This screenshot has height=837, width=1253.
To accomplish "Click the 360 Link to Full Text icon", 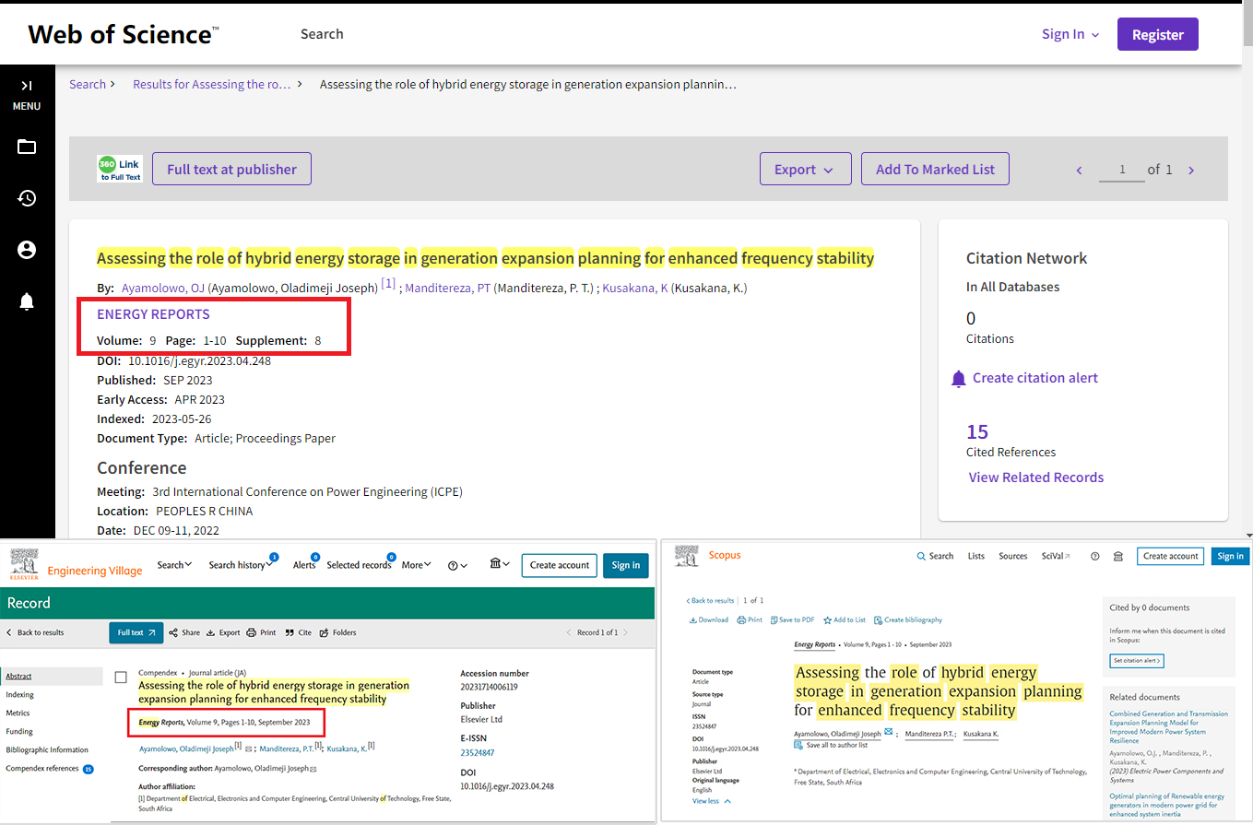I will tap(120, 169).
